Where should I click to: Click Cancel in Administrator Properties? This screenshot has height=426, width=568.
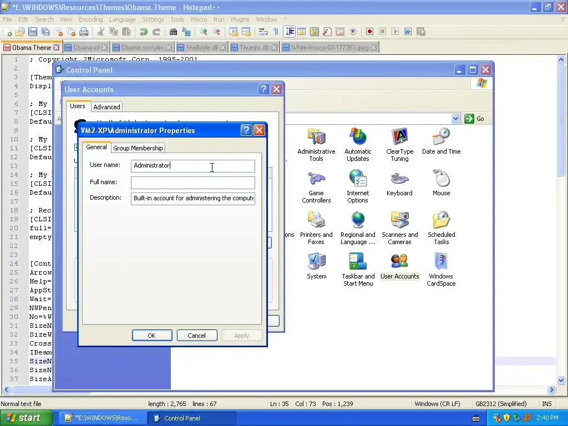pyautogui.click(x=197, y=336)
